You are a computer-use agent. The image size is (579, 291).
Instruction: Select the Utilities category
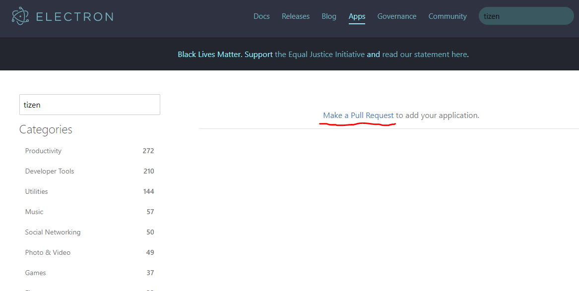pos(37,191)
